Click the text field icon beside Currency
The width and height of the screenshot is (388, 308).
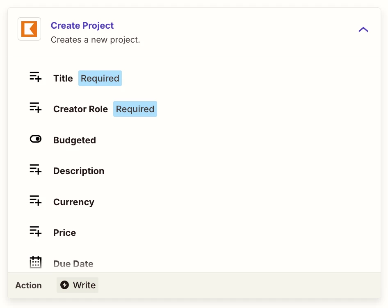pos(36,201)
